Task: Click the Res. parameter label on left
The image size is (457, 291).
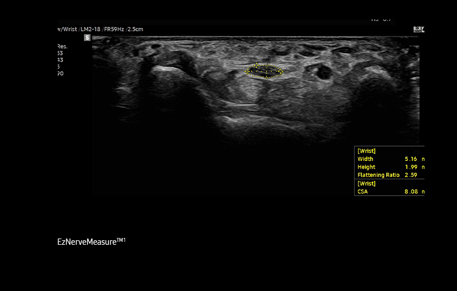Action: 61,46
